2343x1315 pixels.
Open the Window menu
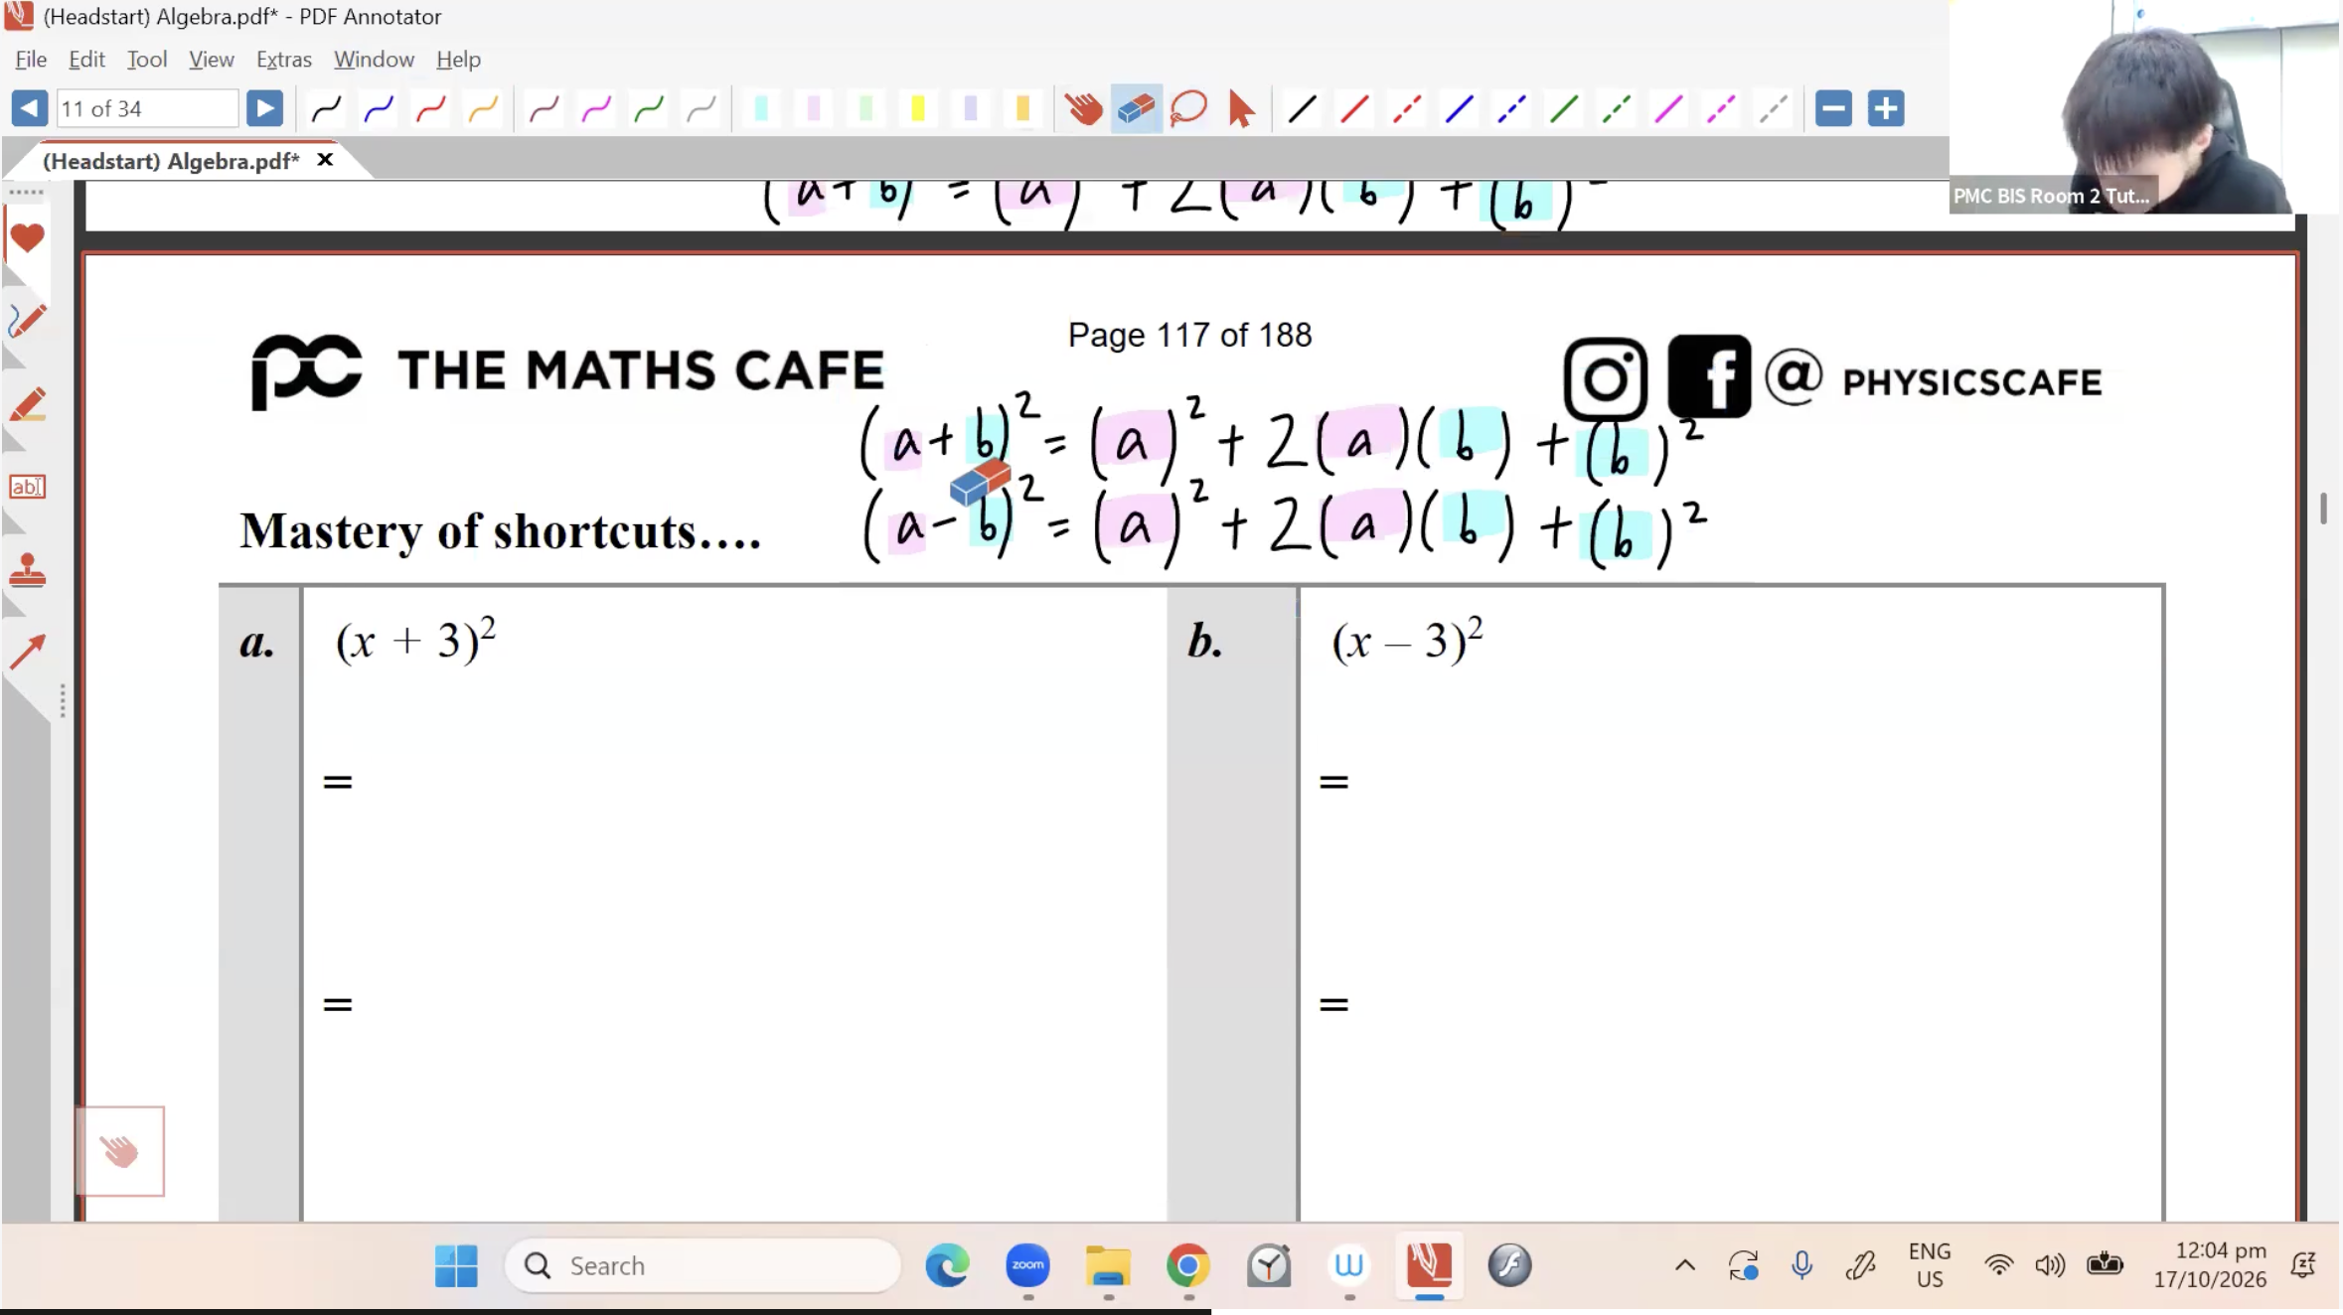click(374, 60)
